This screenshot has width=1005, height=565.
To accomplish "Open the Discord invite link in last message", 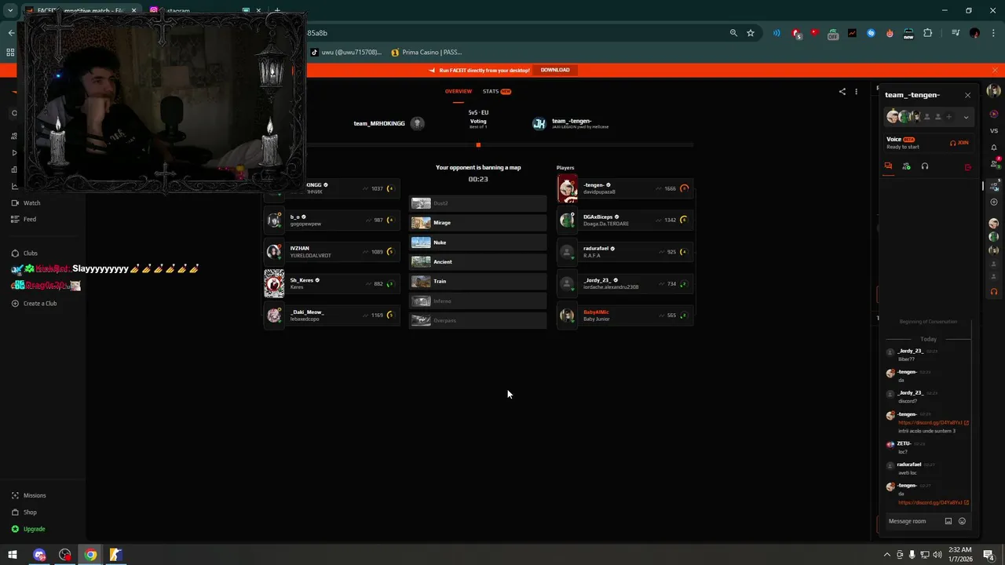I will (x=933, y=502).
